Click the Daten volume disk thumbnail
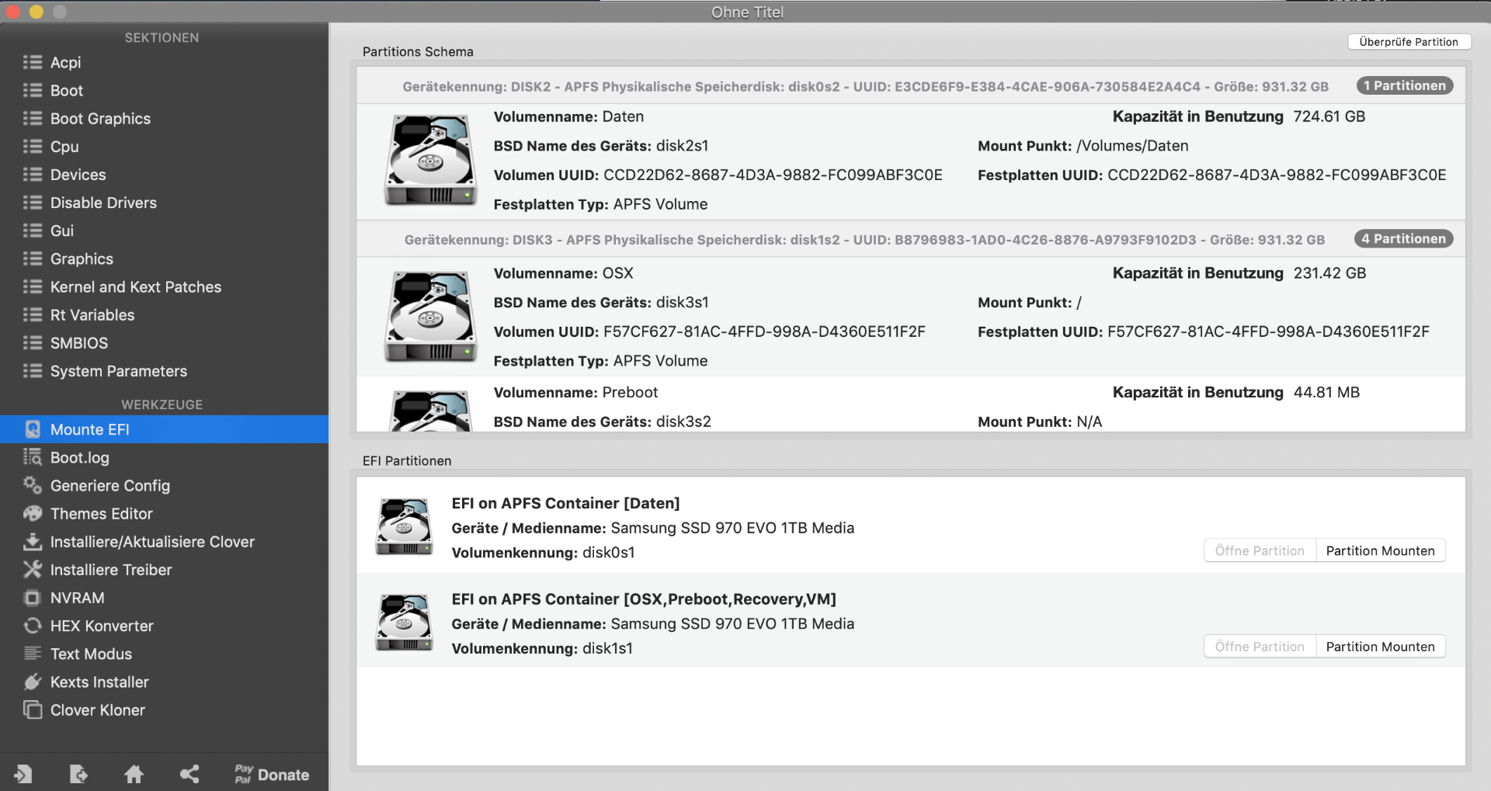1491x791 pixels. pos(431,160)
